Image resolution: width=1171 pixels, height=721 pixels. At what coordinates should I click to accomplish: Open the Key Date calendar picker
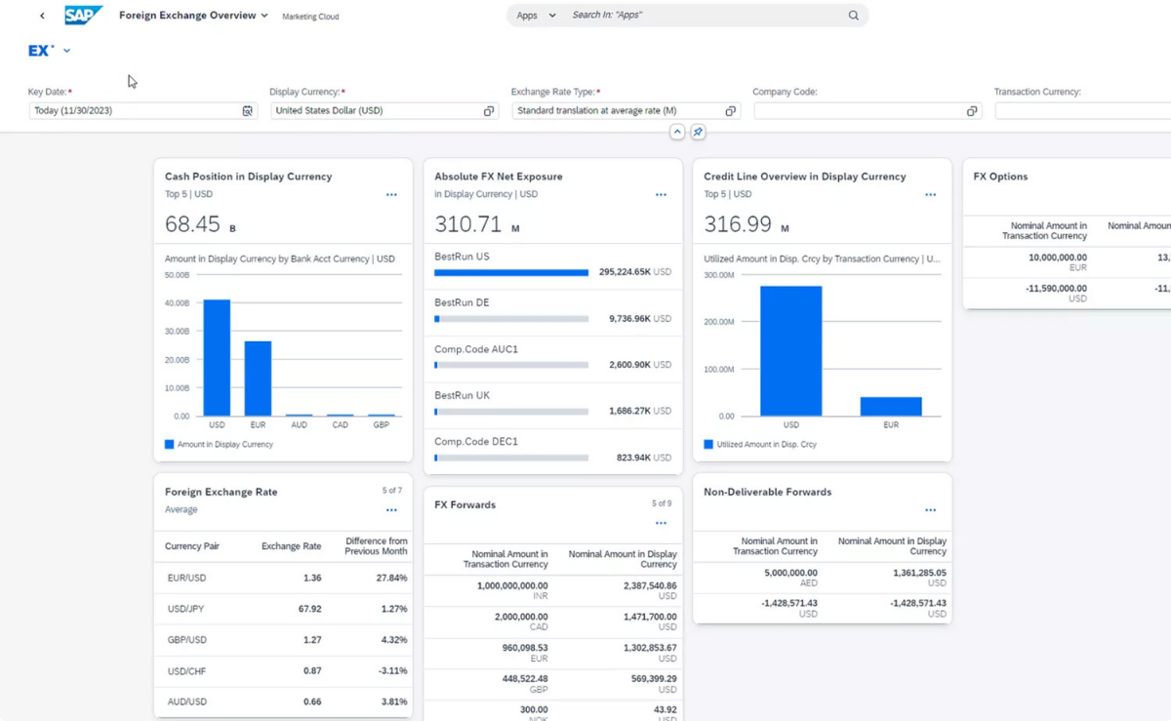[x=248, y=111]
